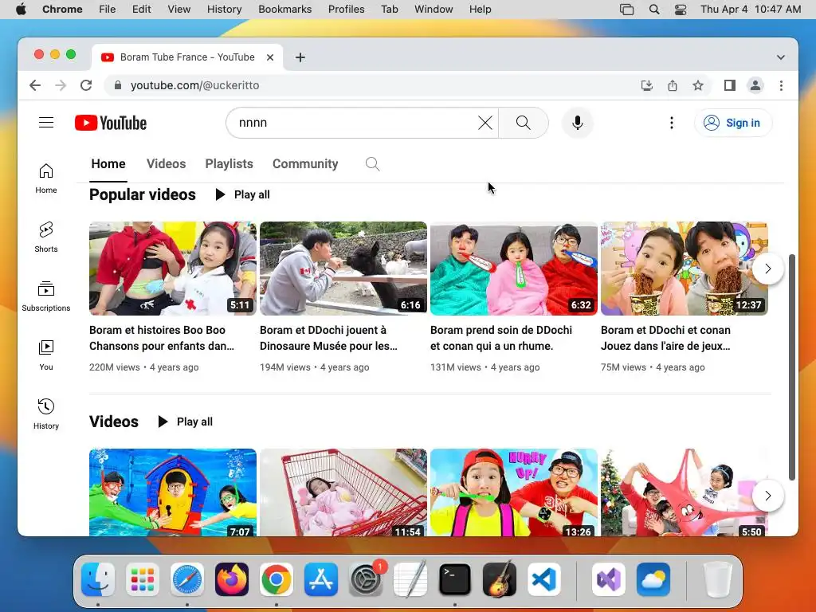Viewport: 816px width, 612px height.
Task: Click the 5:50 slime video thumbnail
Action: point(685,492)
